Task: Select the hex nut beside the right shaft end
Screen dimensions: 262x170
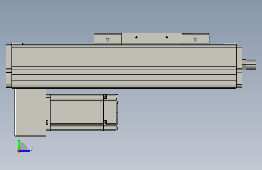Action: 244,65
